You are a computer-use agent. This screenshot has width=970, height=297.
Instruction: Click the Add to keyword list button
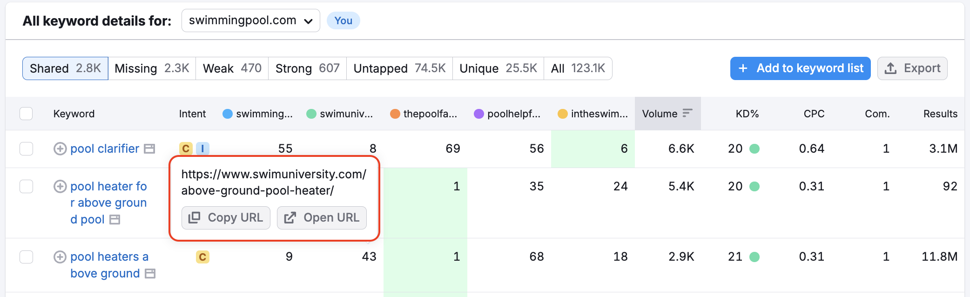pyautogui.click(x=800, y=68)
